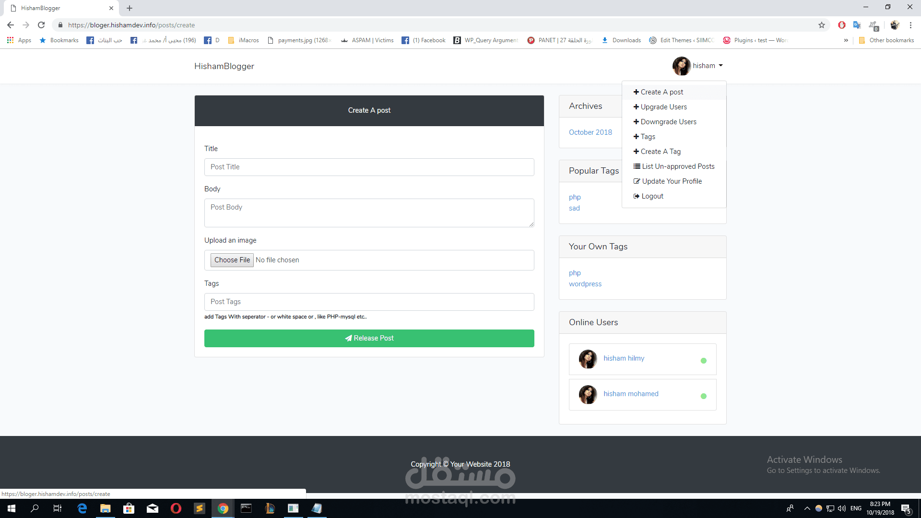Open the terminal window from taskbar
The width and height of the screenshot is (921, 518).
(x=246, y=508)
